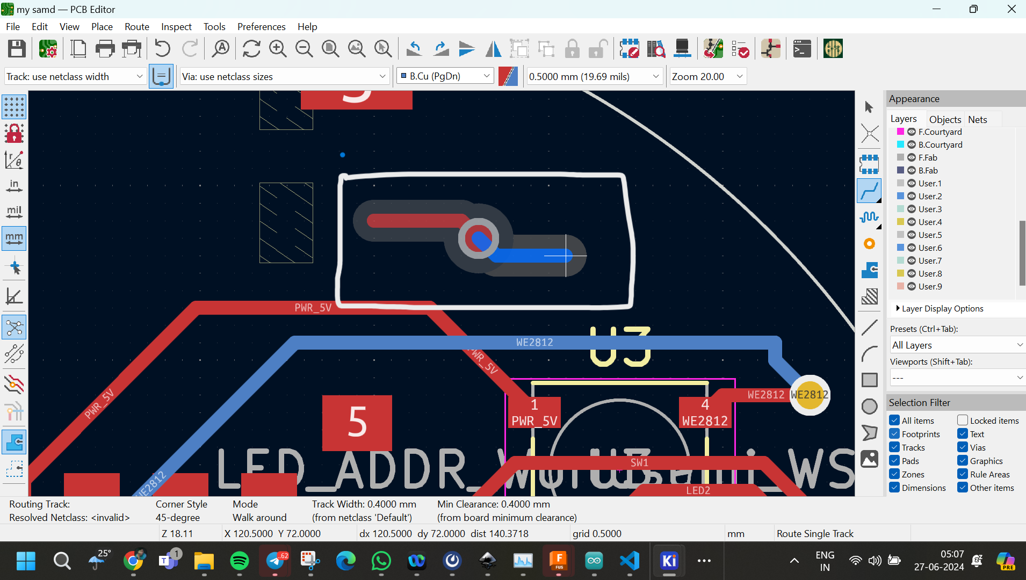
Task: Click F.Courtyard magenta color swatch
Action: [x=900, y=132]
